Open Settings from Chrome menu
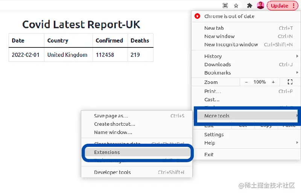 246,134
